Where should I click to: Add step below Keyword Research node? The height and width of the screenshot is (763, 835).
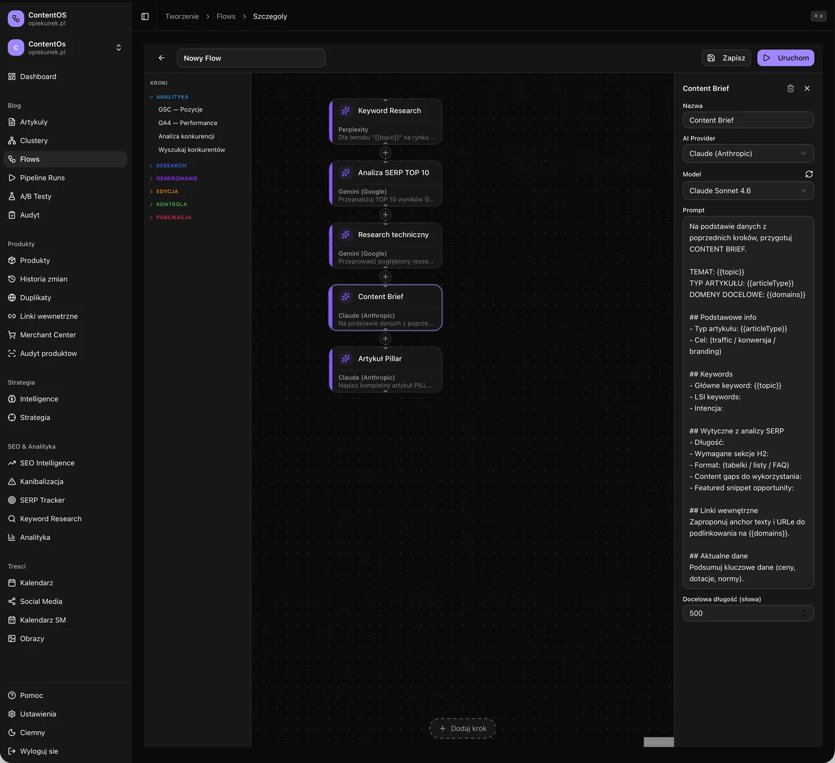pyautogui.click(x=386, y=153)
